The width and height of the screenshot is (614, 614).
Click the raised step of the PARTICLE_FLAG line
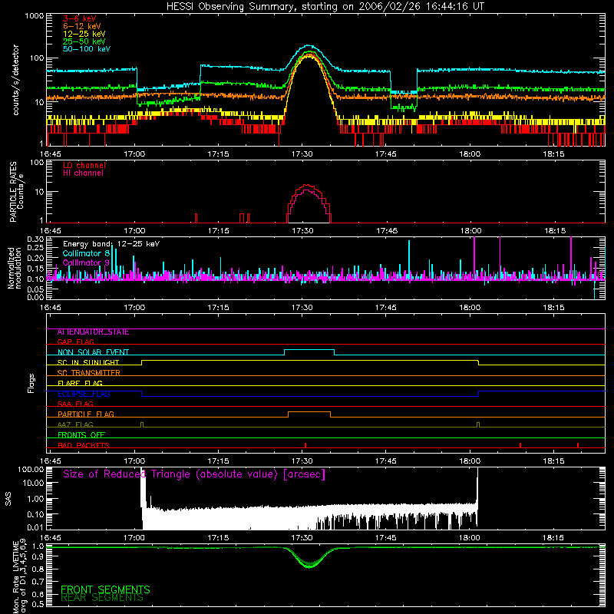coord(309,412)
